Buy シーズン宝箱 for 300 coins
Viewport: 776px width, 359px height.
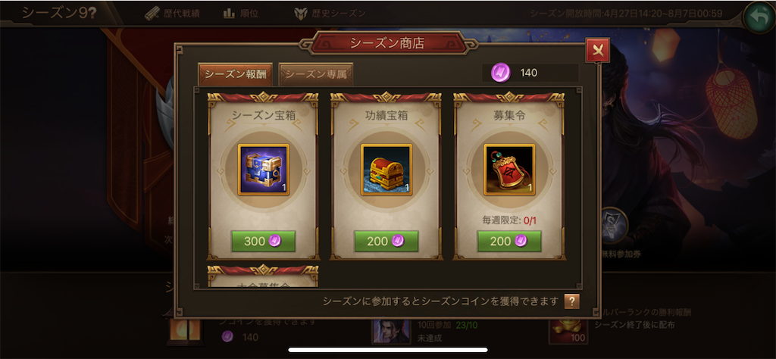point(263,241)
